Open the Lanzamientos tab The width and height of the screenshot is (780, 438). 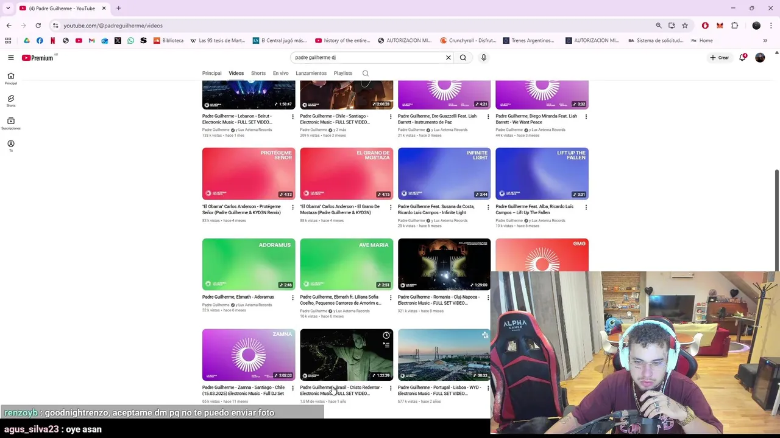[x=311, y=73]
